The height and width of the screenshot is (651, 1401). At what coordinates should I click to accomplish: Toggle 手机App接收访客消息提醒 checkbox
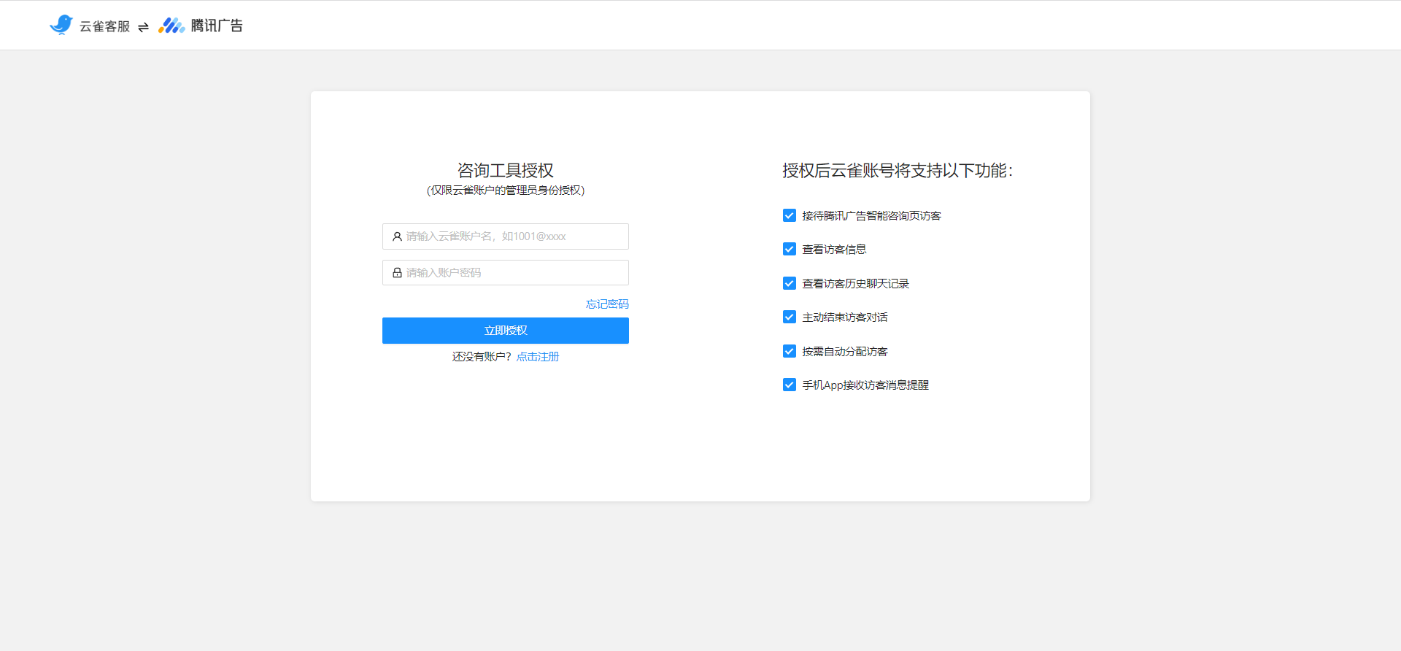click(x=790, y=385)
